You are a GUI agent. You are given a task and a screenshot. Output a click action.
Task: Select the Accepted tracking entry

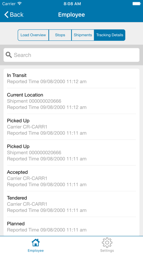coord(71,178)
